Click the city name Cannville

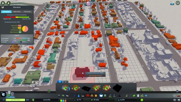coord(47,100)
